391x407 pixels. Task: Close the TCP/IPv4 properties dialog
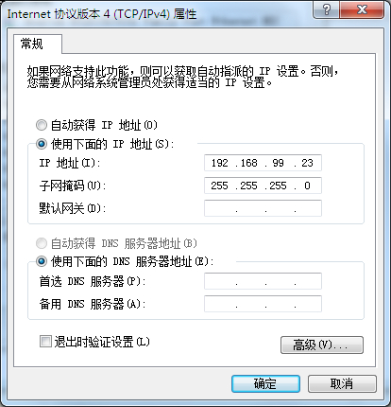[x=362, y=9]
